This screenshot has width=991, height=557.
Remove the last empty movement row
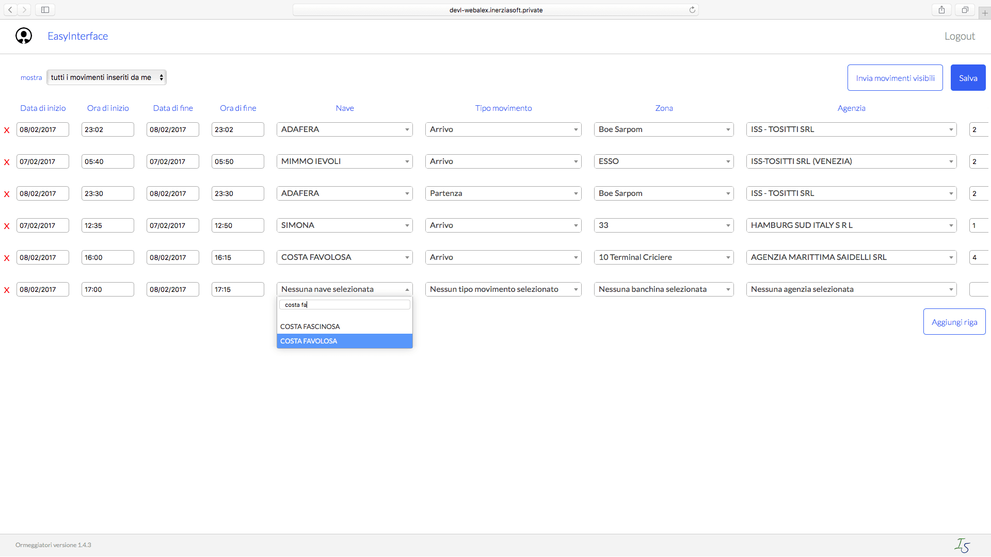click(x=7, y=289)
